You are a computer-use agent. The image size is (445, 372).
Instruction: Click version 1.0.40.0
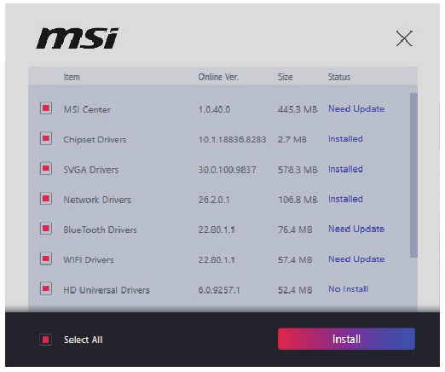tap(214, 109)
